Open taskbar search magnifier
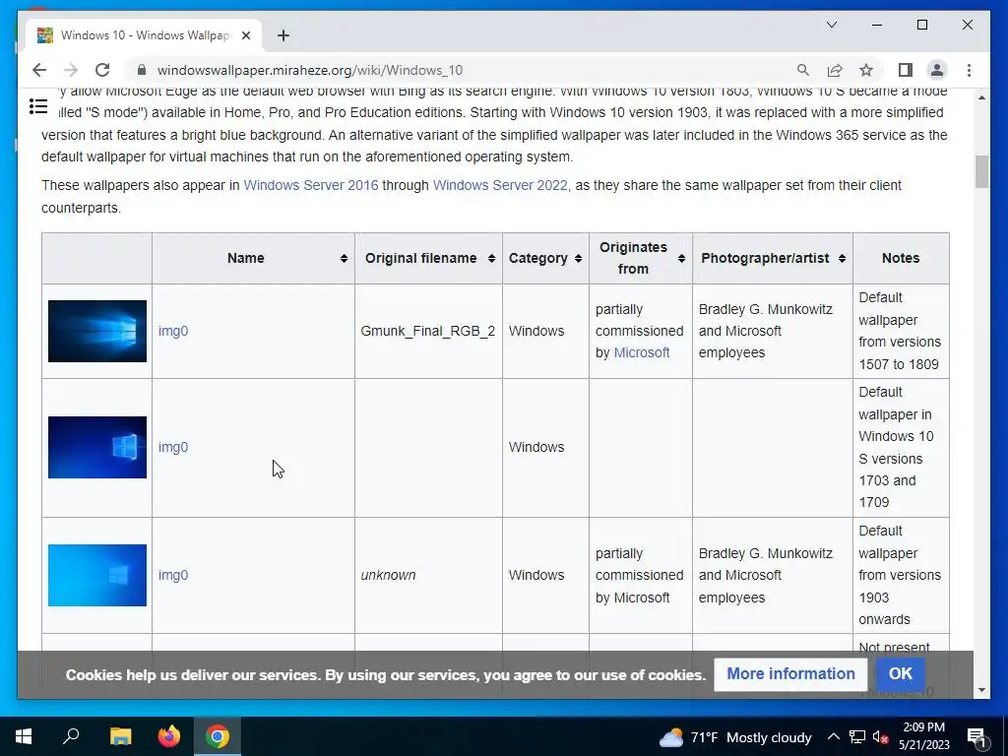This screenshot has width=1008, height=756. pyautogui.click(x=71, y=736)
